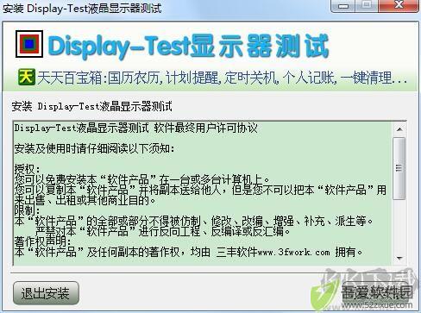Image resolution: width=421 pixels, height=313 pixels.
Task: Click the window title 安装 Display-Test液晶显示器测试
Action: [82, 8]
